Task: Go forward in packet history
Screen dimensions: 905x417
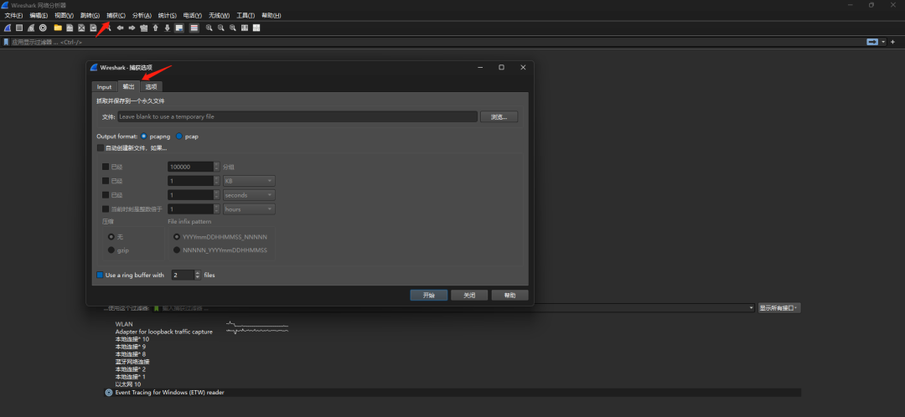Action: 132,28
